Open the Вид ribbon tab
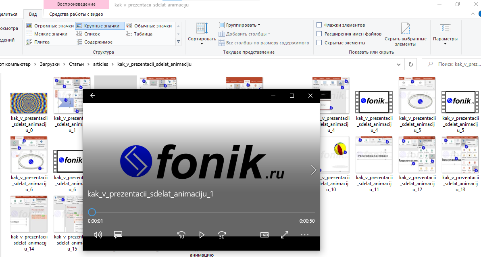The width and height of the screenshot is (481, 257). [33, 14]
